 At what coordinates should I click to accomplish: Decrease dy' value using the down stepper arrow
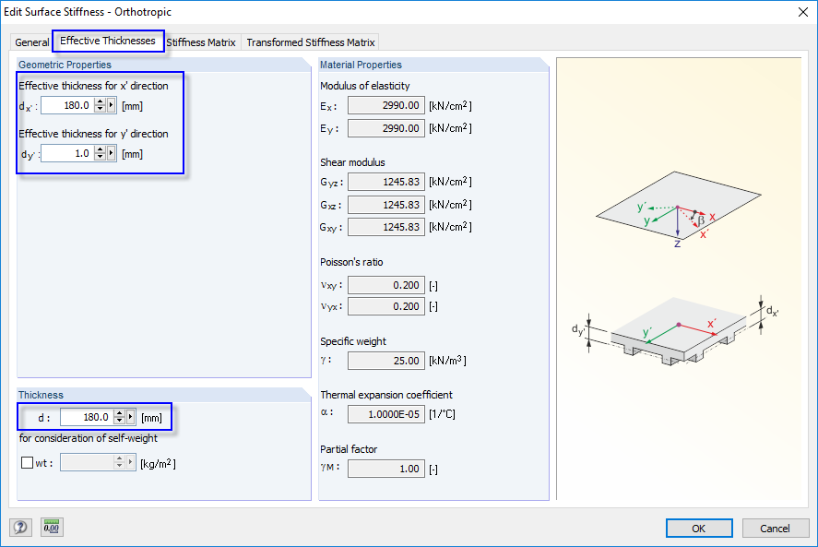100,156
